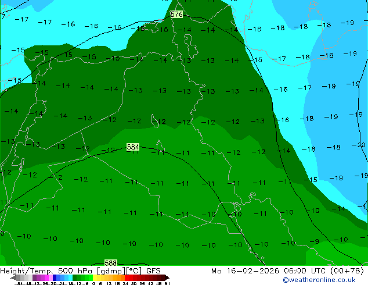Click the yellow swatch in the legend
Image resolution: width=368 pixels, height=285 pixels.
click(95, 277)
